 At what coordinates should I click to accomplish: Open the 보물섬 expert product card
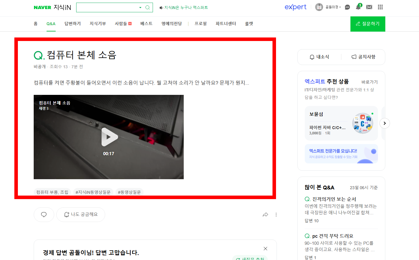click(x=341, y=123)
